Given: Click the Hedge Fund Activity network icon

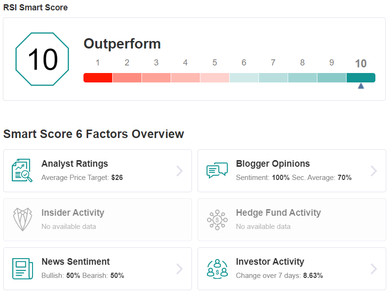Looking at the screenshot, I should click(217, 220).
